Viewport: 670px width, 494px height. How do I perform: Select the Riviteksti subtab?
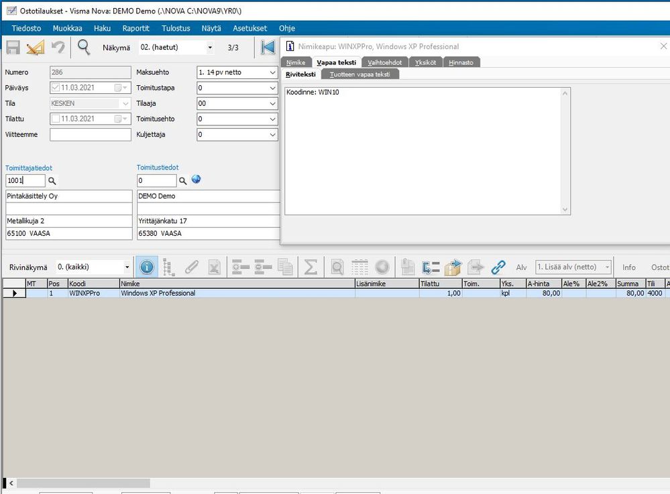point(301,74)
